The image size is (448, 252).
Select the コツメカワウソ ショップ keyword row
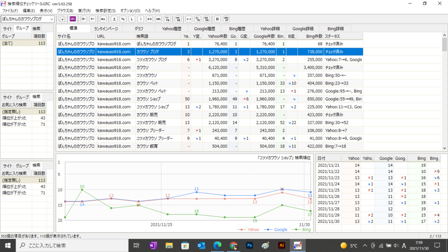click(x=210, y=107)
